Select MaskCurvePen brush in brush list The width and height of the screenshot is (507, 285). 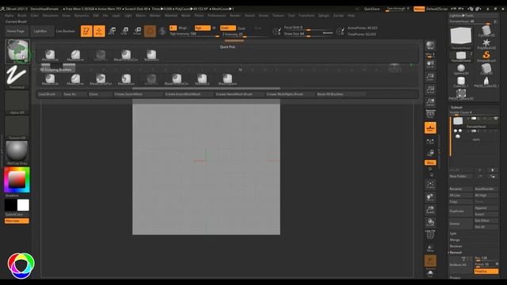pyautogui.click(x=101, y=79)
